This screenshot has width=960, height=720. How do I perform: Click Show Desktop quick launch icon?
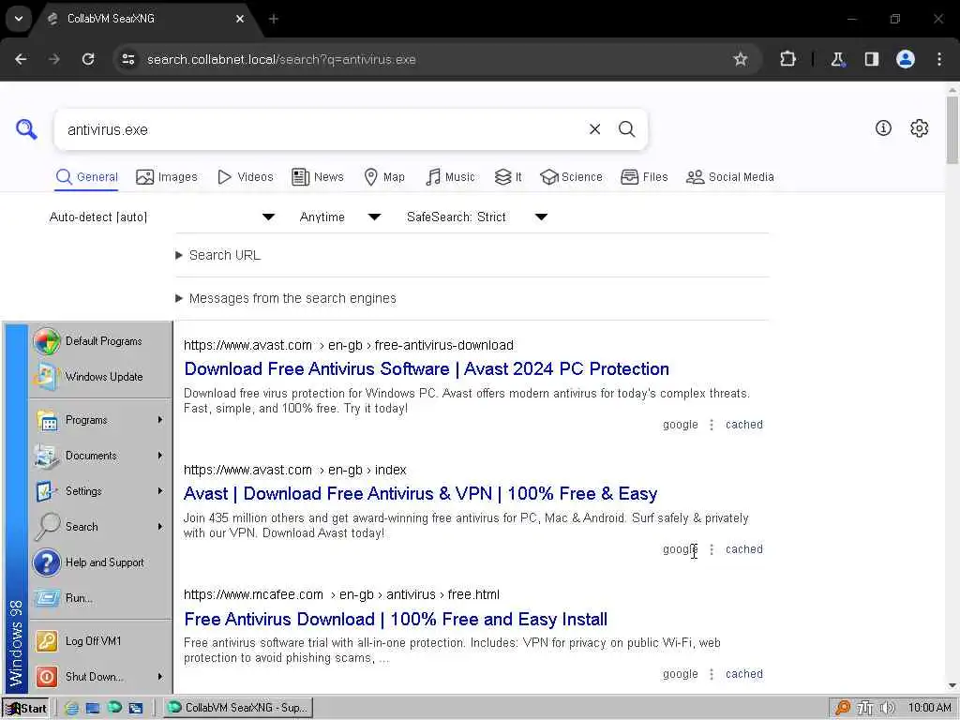tap(93, 708)
